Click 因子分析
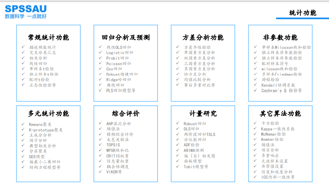The width and height of the screenshot is (329, 187). (x=38, y=140)
